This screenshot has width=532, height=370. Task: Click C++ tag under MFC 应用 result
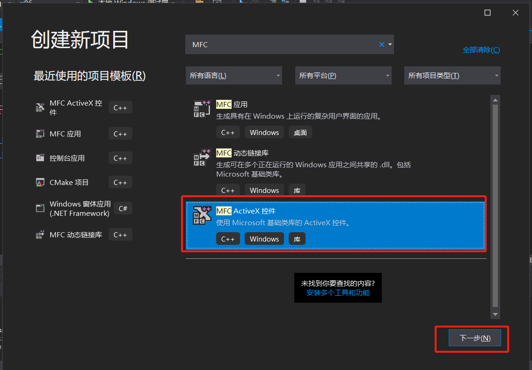pos(228,132)
